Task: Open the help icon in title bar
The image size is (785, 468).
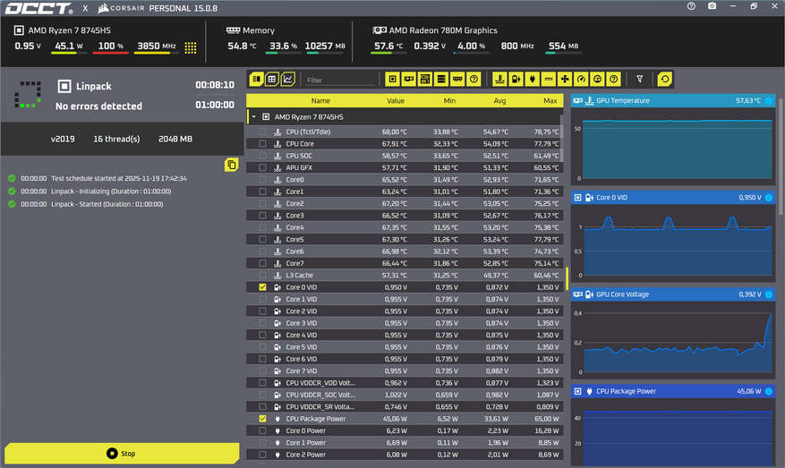Action: 691,6
